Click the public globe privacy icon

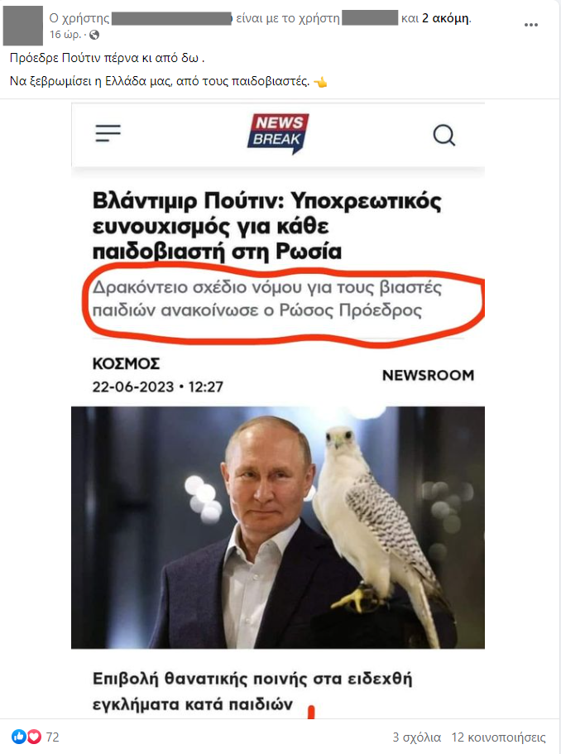tap(94, 35)
